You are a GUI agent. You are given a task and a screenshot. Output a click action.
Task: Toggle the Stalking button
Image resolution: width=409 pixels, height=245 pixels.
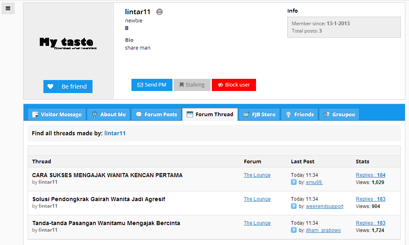192,85
